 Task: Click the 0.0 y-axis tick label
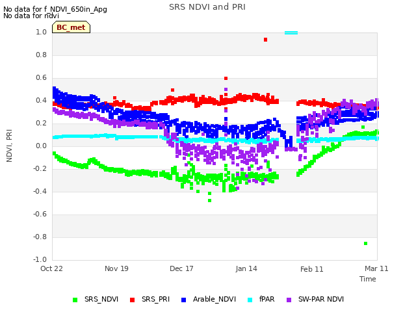pos(41,146)
